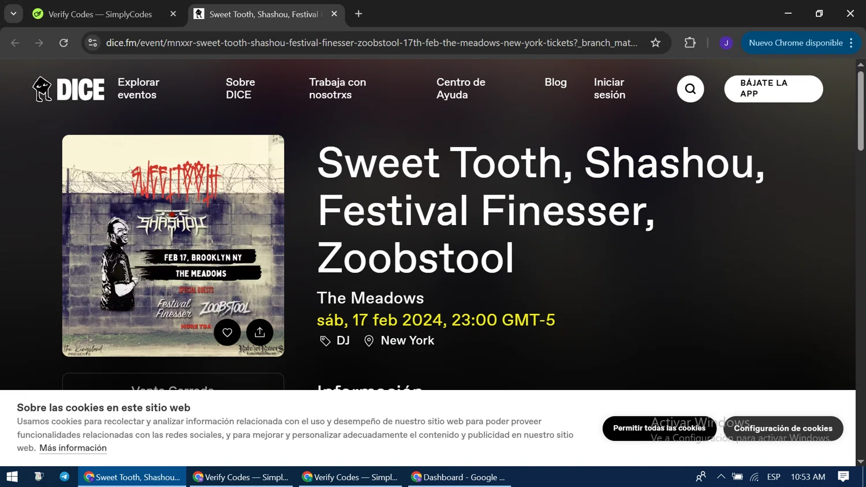The height and width of the screenshot is (487, 866).
Task: Switch to Dashboard - Google taskbar window
Action: pos(460,477)
